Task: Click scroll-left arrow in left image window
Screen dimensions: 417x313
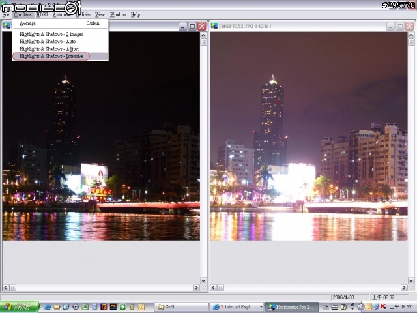Action: point(6,288)
